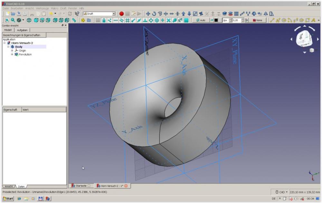
Task: Toggle snap intersection X icon
Action: [168, 20]
